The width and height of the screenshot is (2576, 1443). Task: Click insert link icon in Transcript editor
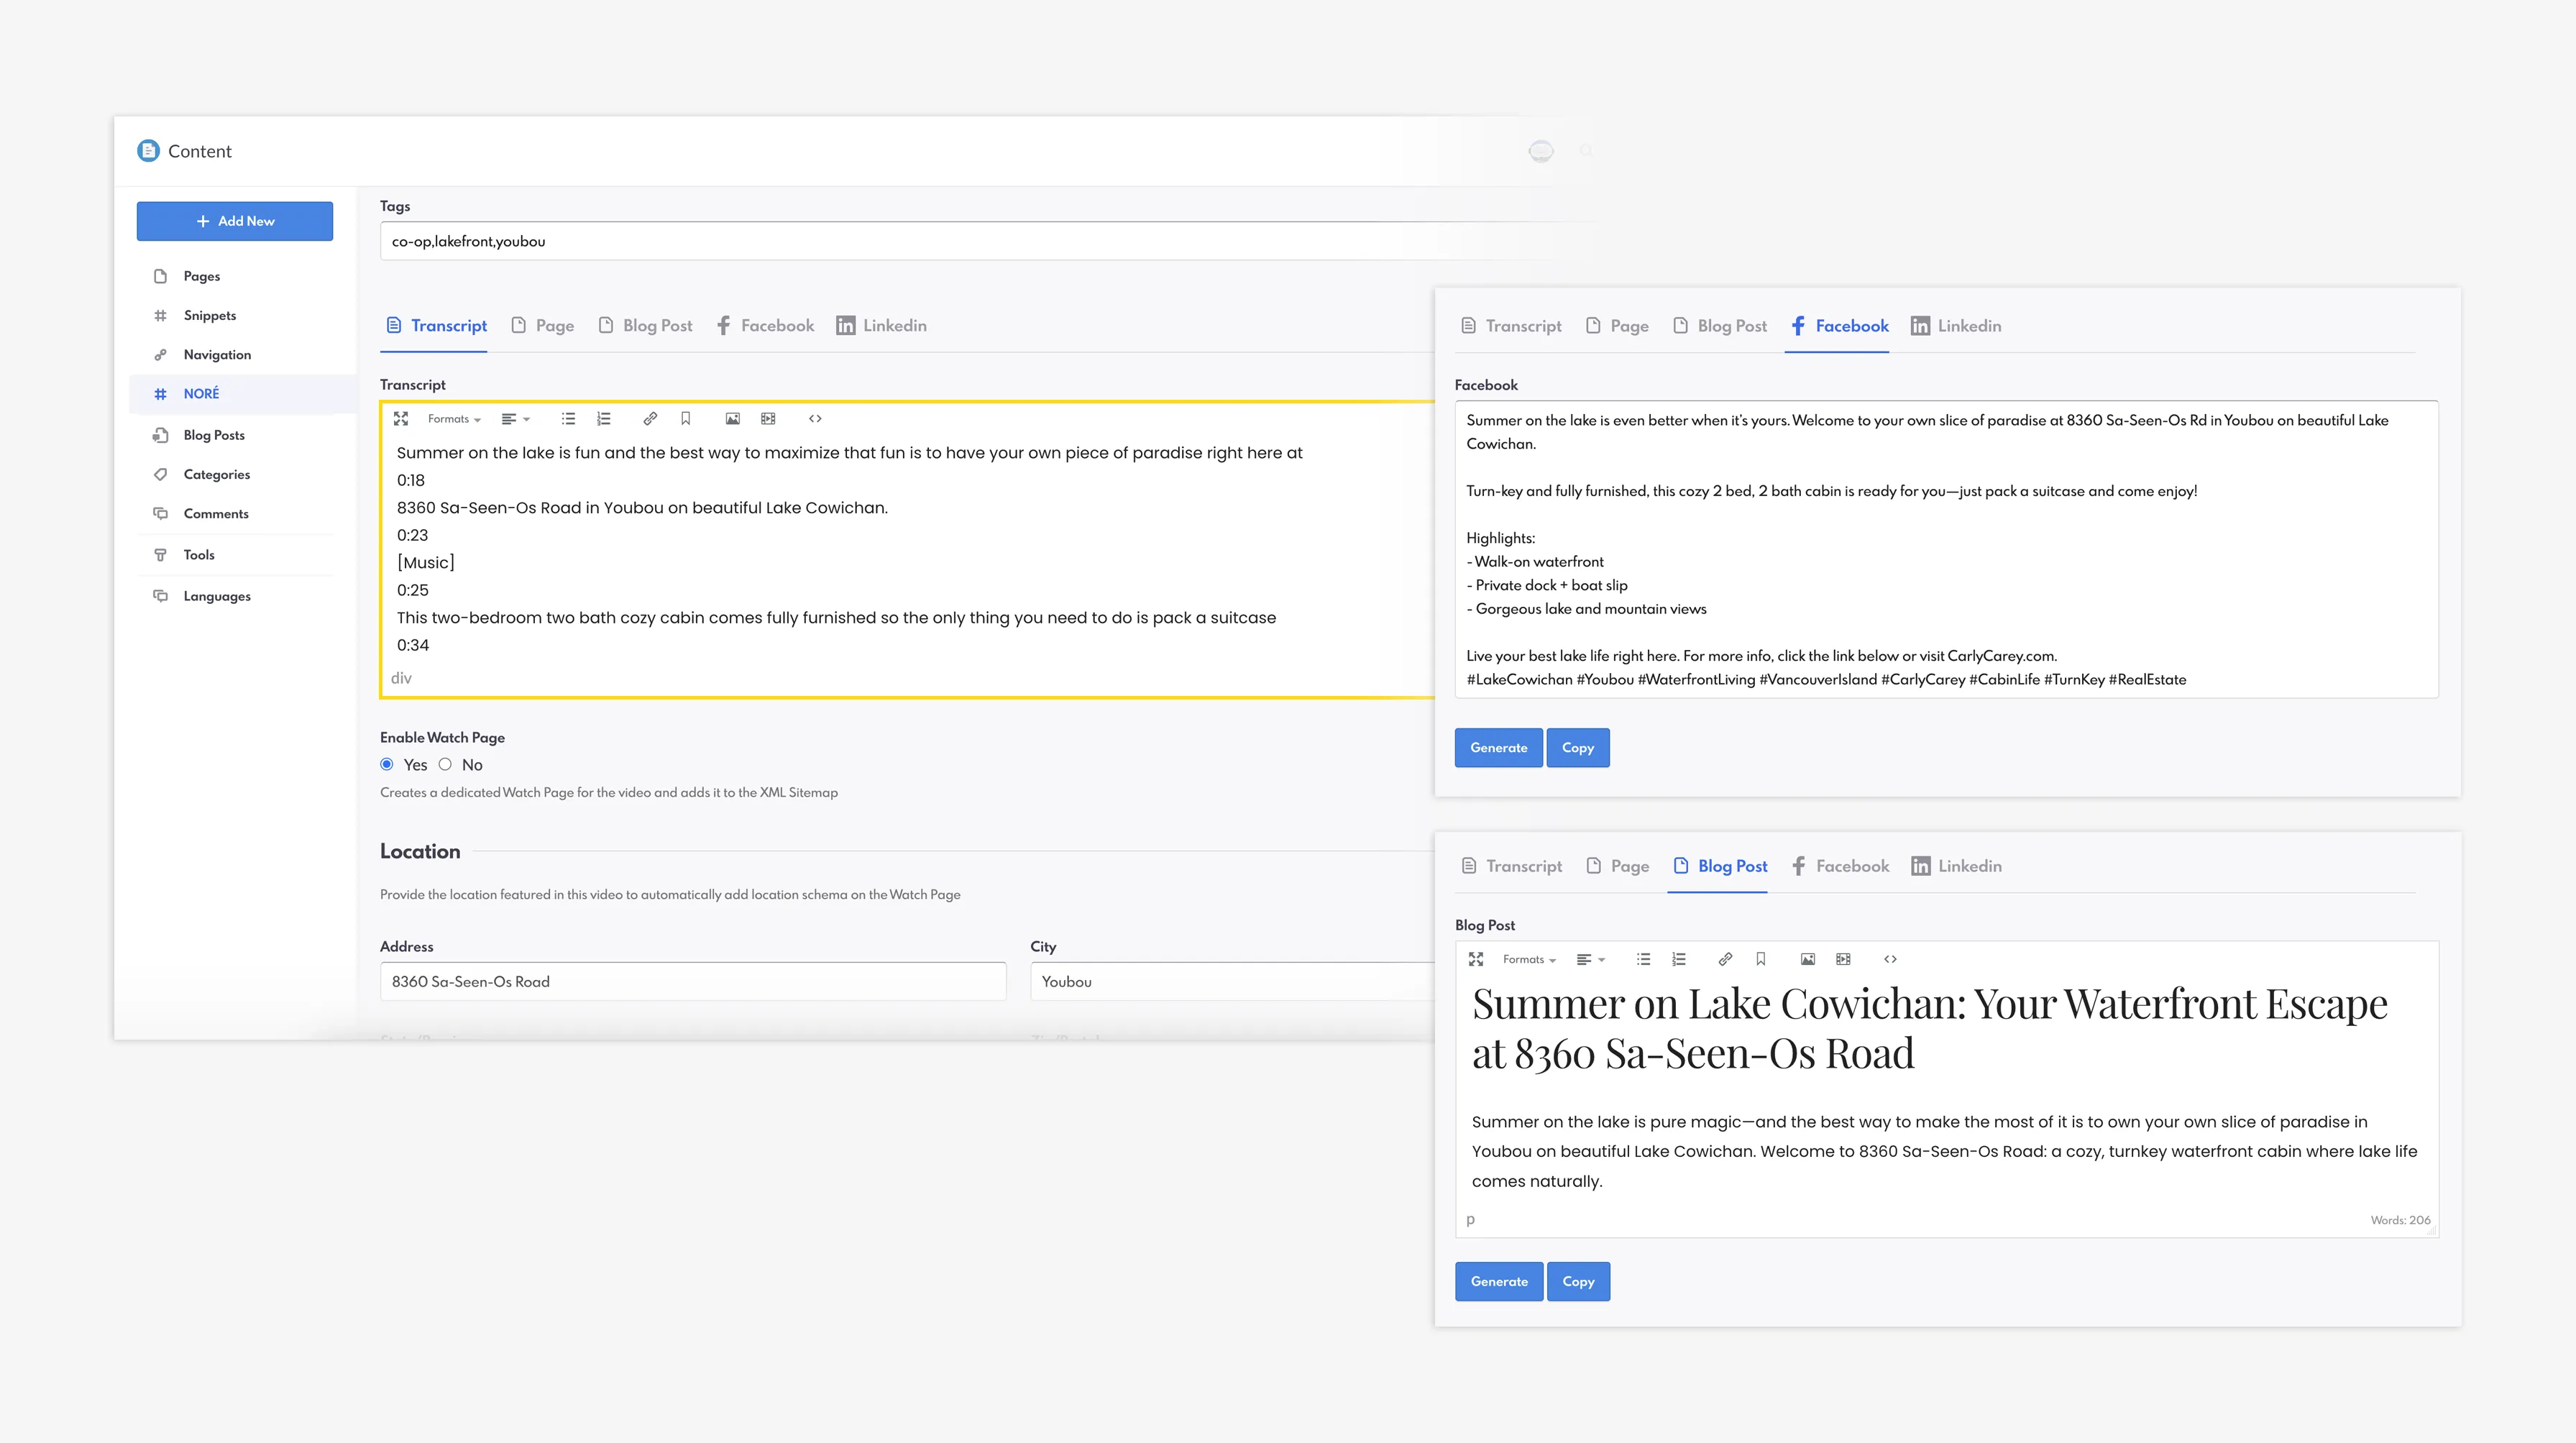point(650,419)
